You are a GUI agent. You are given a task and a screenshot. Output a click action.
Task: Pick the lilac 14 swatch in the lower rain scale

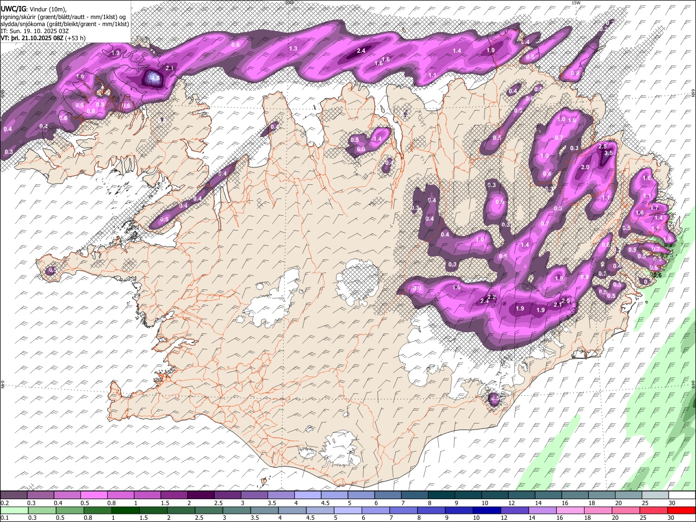pyautogui.click(x=542, y=510)
